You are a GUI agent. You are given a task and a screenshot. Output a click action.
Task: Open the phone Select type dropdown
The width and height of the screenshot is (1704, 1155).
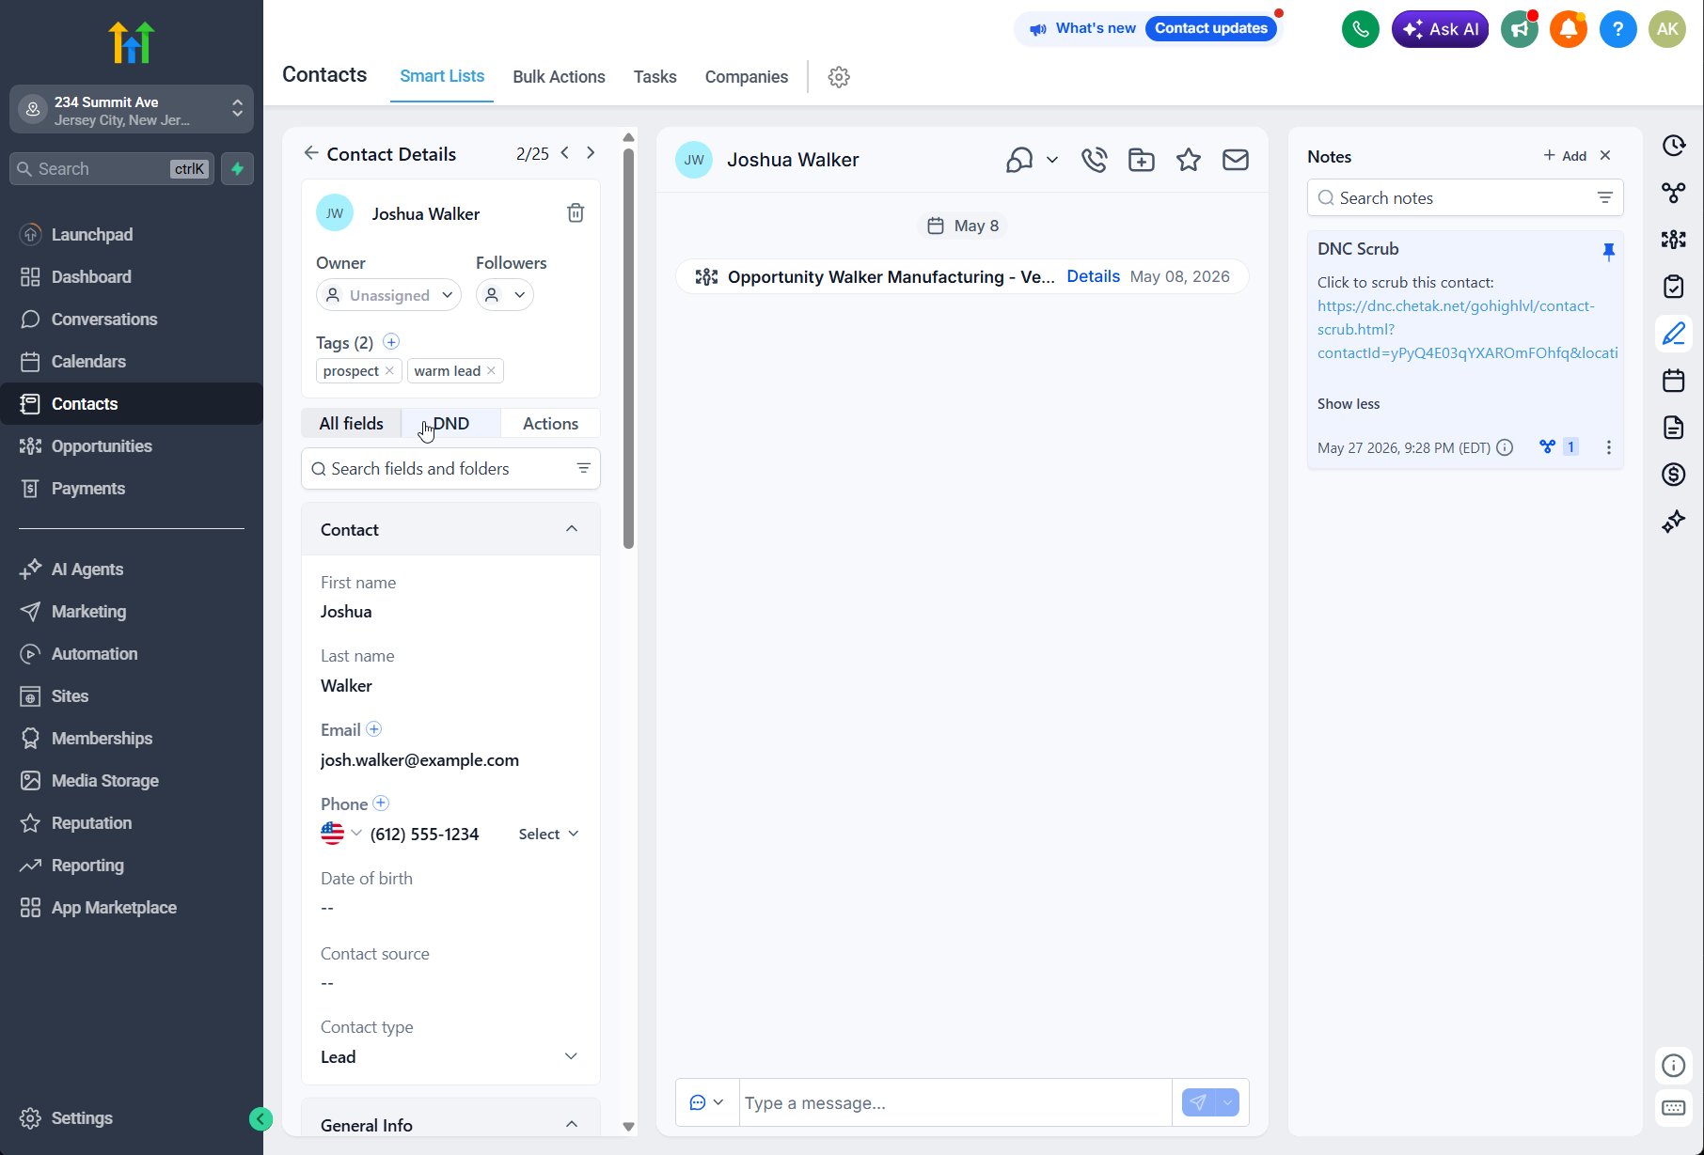548,835
